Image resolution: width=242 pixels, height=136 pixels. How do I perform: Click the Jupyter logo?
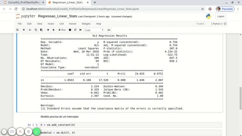25,16
